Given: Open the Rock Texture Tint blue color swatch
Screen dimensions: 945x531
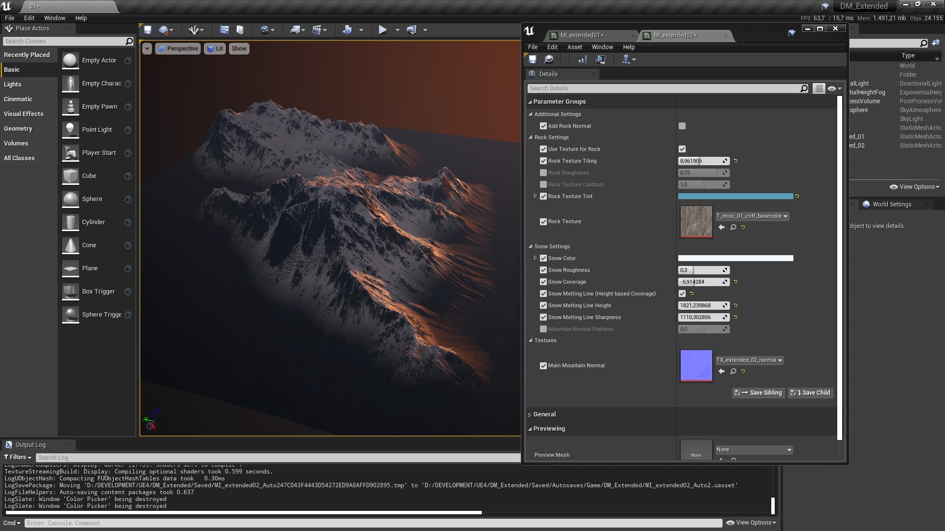Looking at the screenshot, I should tap(735, 196).
